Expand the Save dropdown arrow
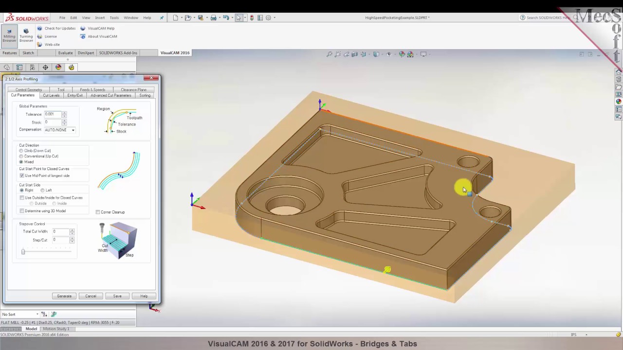Screen dimensions: 623x350 click(206, 17)
